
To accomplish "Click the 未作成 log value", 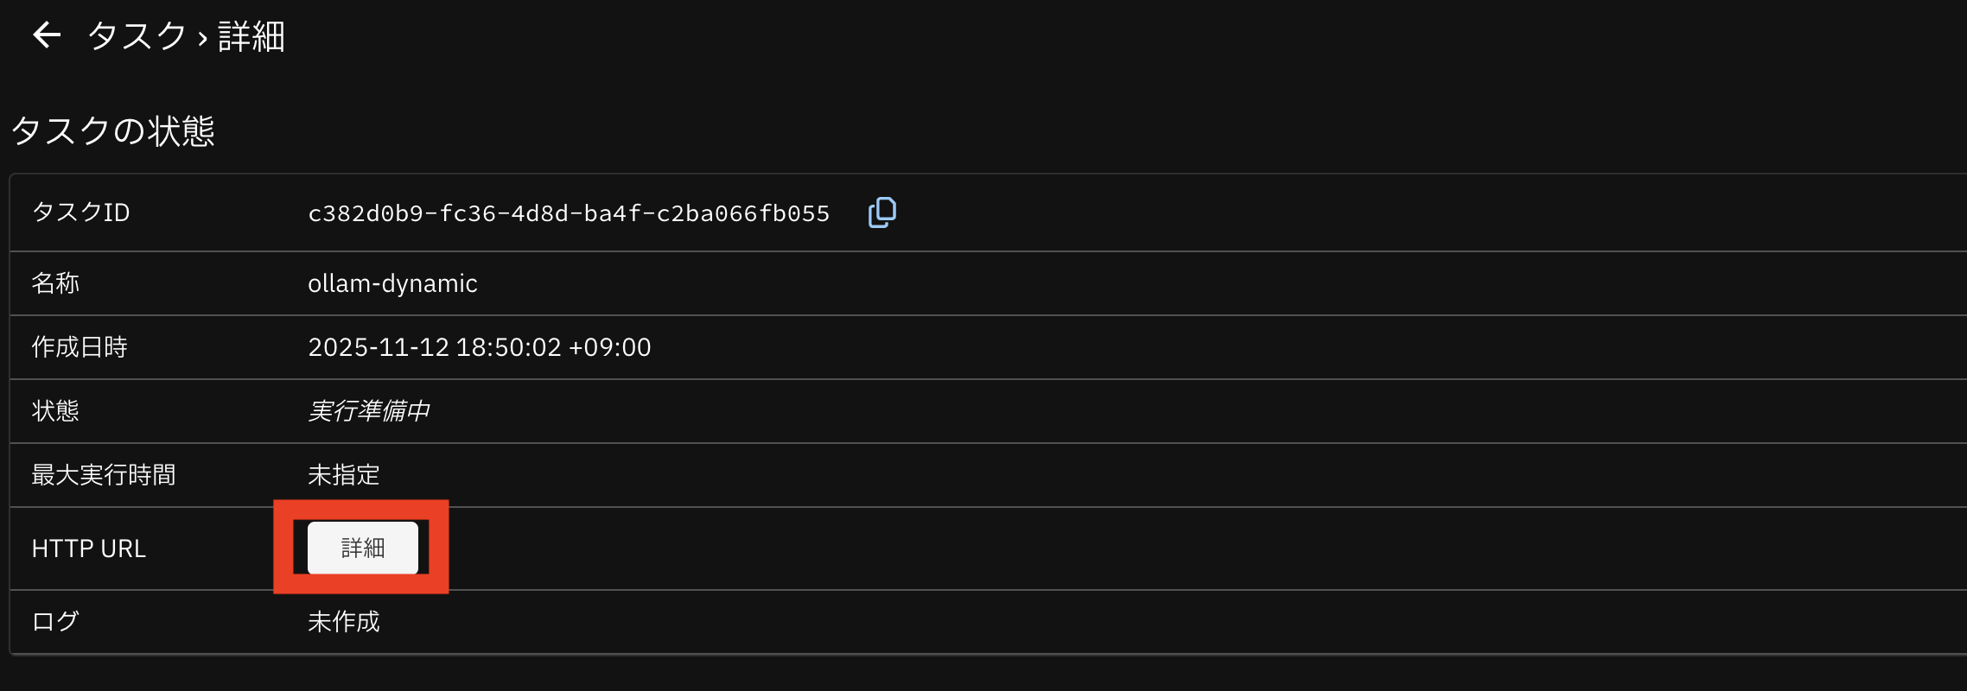I will click(344, 622).
